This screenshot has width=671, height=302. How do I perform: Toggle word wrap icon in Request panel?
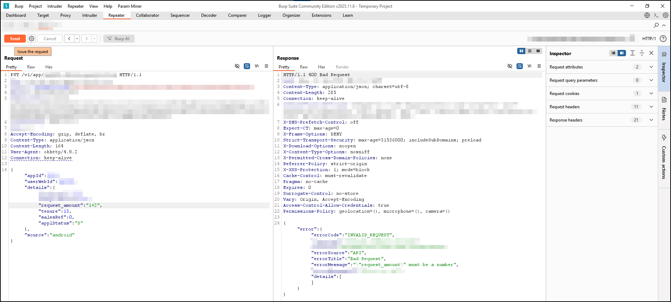pyautogui.click(x=247, y=66)
